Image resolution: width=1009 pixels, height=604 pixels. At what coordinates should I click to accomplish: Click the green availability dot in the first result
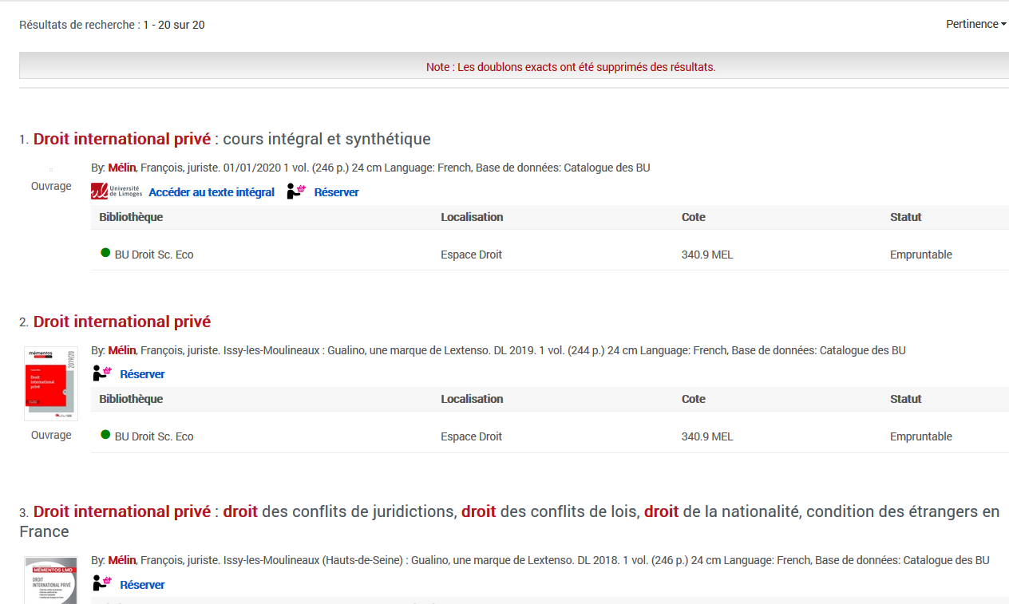(105, 254)
